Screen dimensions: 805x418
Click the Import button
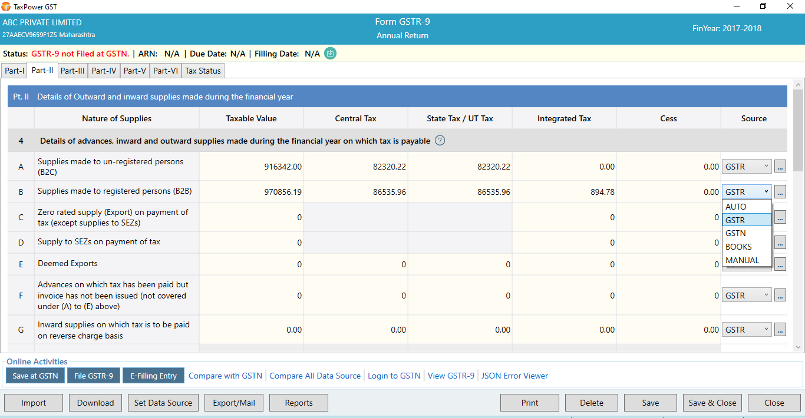click(34, 403)
